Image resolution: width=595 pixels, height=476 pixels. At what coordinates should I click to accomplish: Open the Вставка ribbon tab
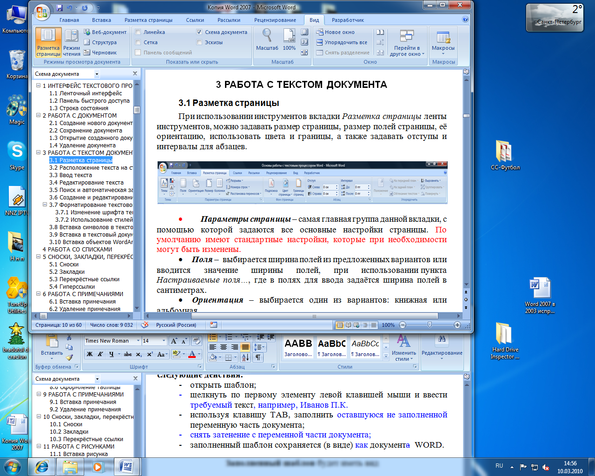pyautogui.click(x=101, y=20)
